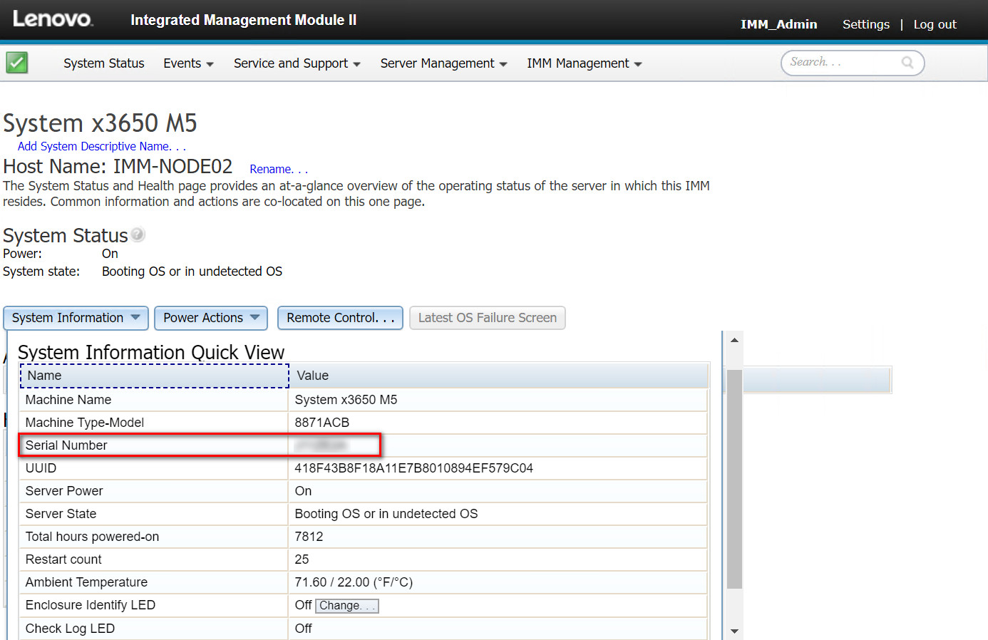Image resolution: width=988 pixels, height=640 pixels.
Task: Open the Power Actions dropdown
Action: coord(211,318)
